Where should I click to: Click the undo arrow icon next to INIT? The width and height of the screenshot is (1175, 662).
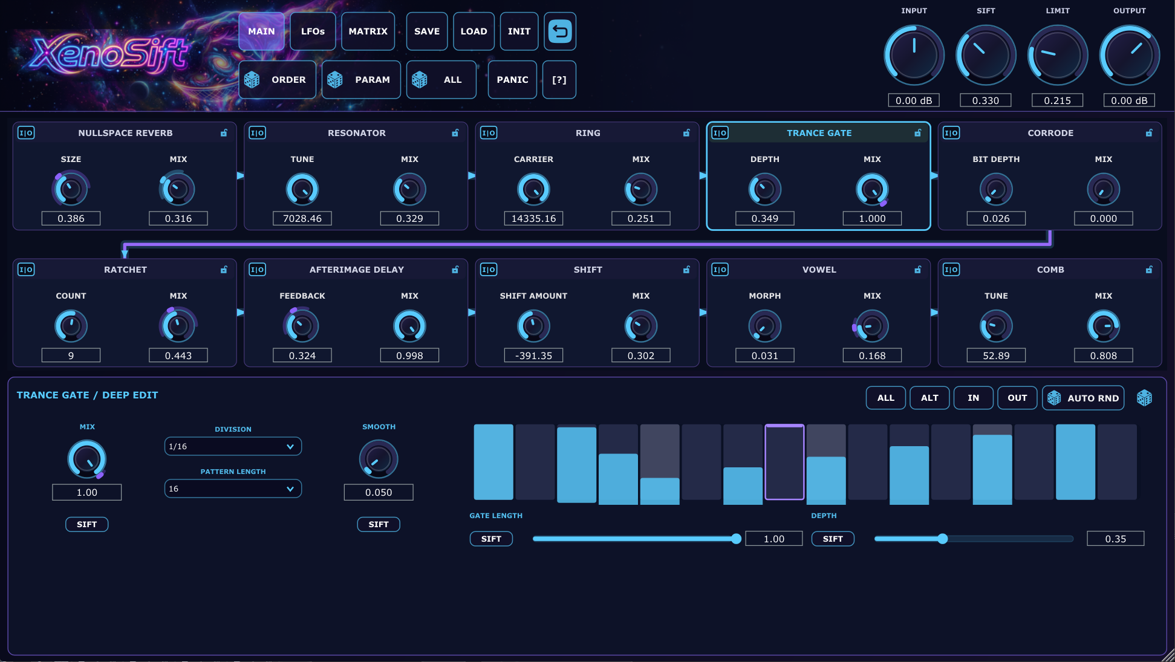point(560,31)
